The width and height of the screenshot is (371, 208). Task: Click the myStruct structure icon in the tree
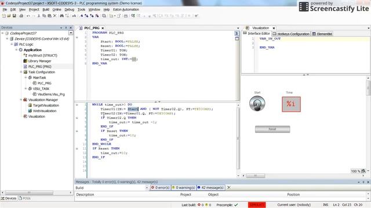point(26,55)
